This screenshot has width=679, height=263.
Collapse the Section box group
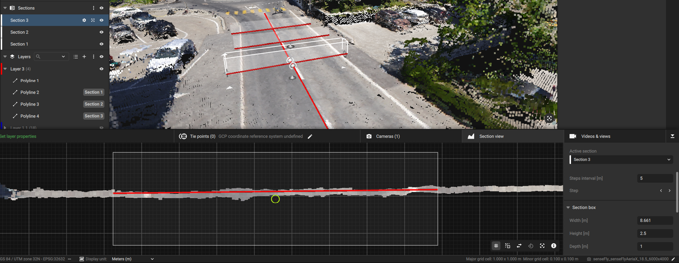coord(568,208)
